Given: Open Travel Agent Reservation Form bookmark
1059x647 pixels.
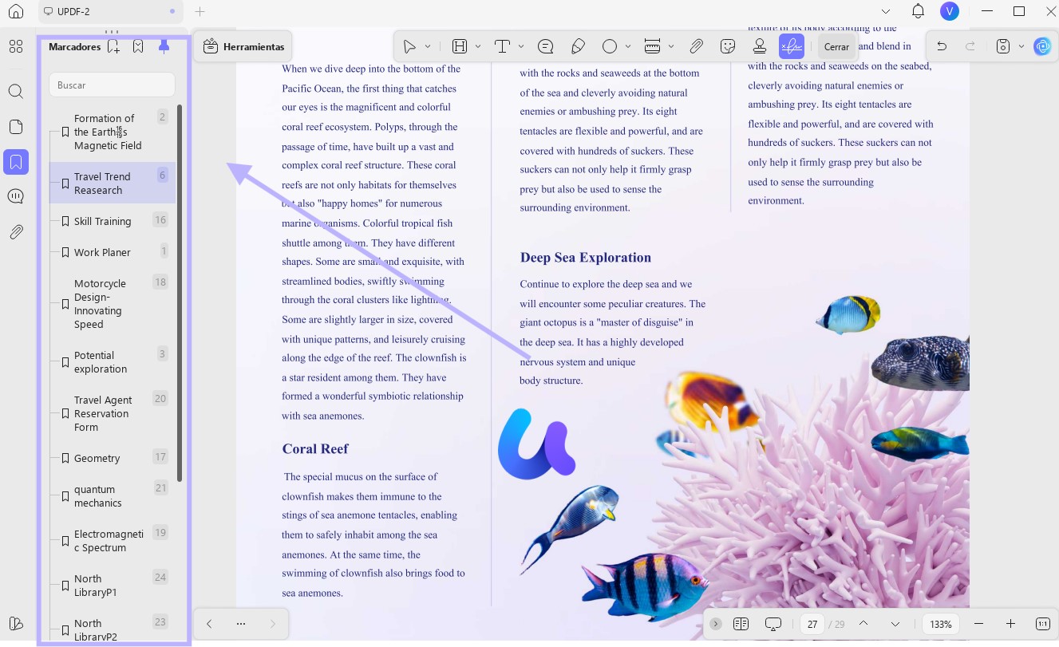Looking at the screenshot, I should click(112, 413).
